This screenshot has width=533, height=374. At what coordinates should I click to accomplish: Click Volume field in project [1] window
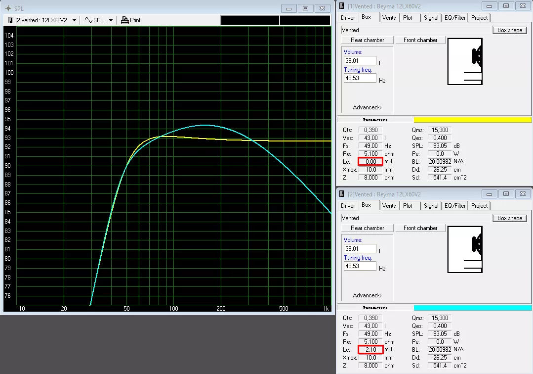tap(360, 61)
